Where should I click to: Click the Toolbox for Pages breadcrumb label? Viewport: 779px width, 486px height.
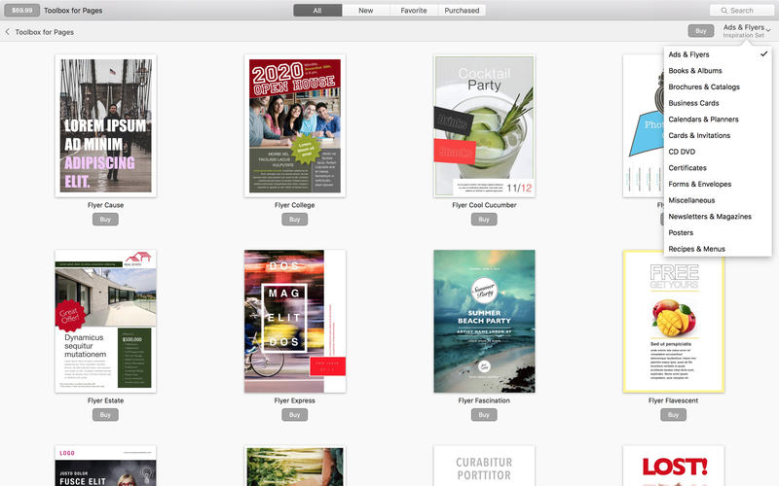44,32
